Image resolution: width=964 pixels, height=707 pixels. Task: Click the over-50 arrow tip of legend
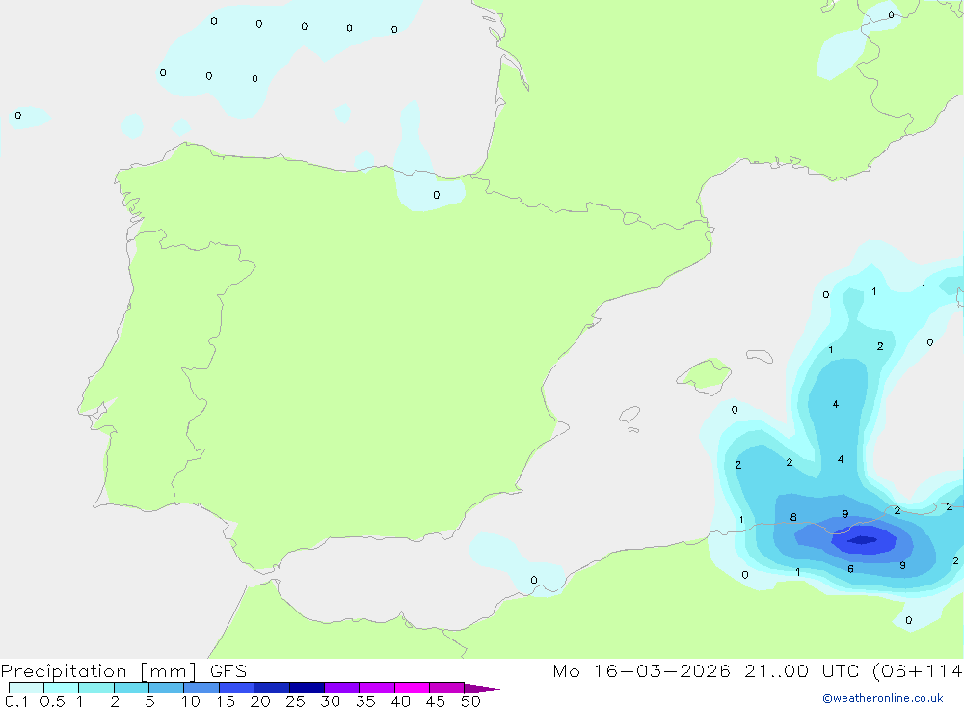(481, 688)
